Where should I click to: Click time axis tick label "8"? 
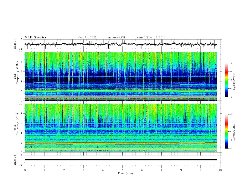(181, 170)
